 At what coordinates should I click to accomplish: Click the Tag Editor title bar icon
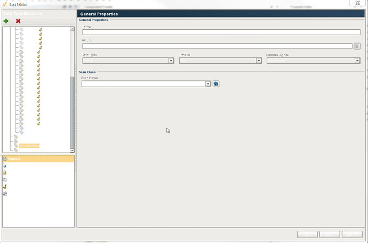(x=4, y=4)
